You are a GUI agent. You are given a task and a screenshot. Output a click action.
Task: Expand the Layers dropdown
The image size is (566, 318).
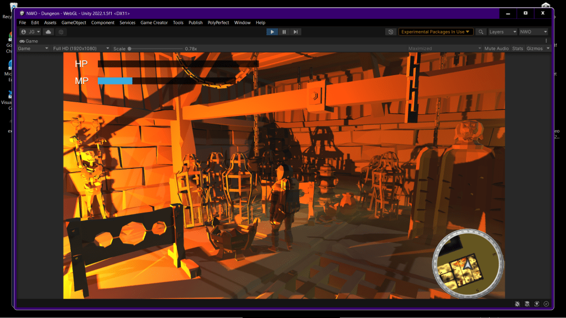tap(502, 32)
